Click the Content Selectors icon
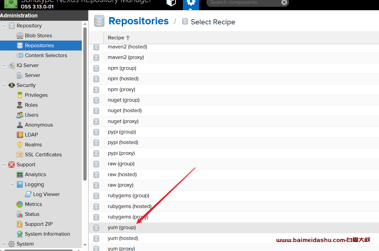This screenshot has height=251, width=379. pyautogui.click(x=20, y=55)
